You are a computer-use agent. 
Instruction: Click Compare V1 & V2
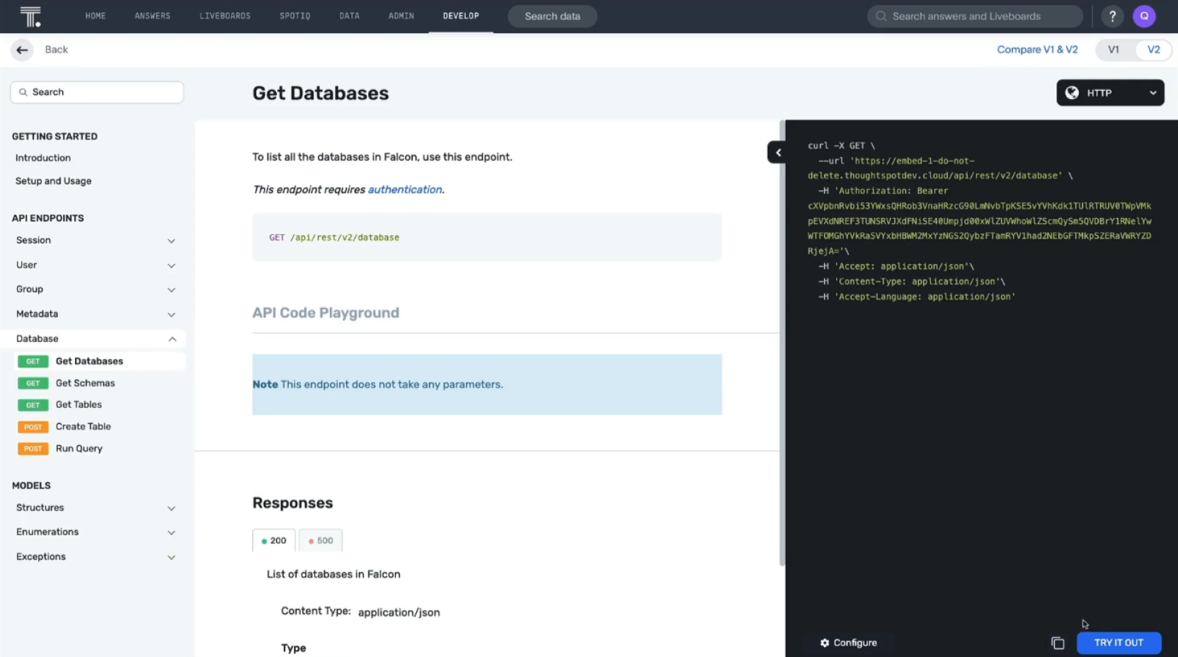click(x=1037, y=50)
